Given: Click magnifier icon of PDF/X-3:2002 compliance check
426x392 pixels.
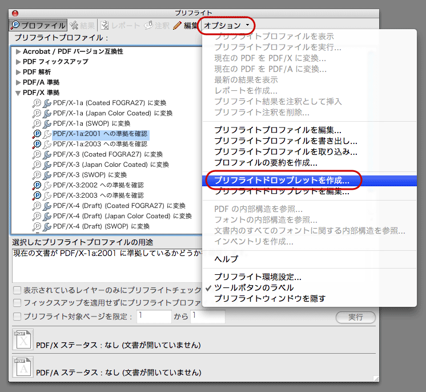Looking at the screenshot, I should click(37, 185).
